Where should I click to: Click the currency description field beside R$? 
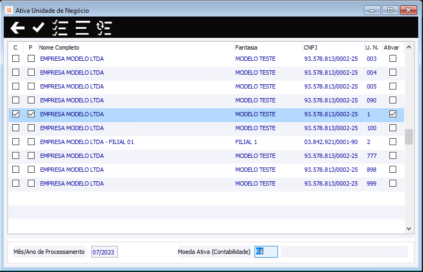[345, 252]
